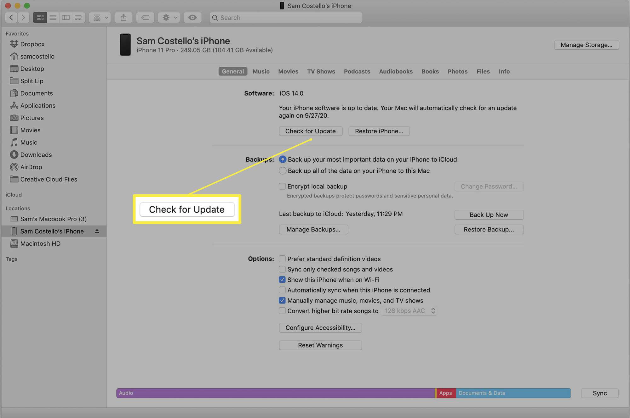Eject Sam Costello's iPhone
This screenshot has height=418, width=630.
tap(97, 231)
